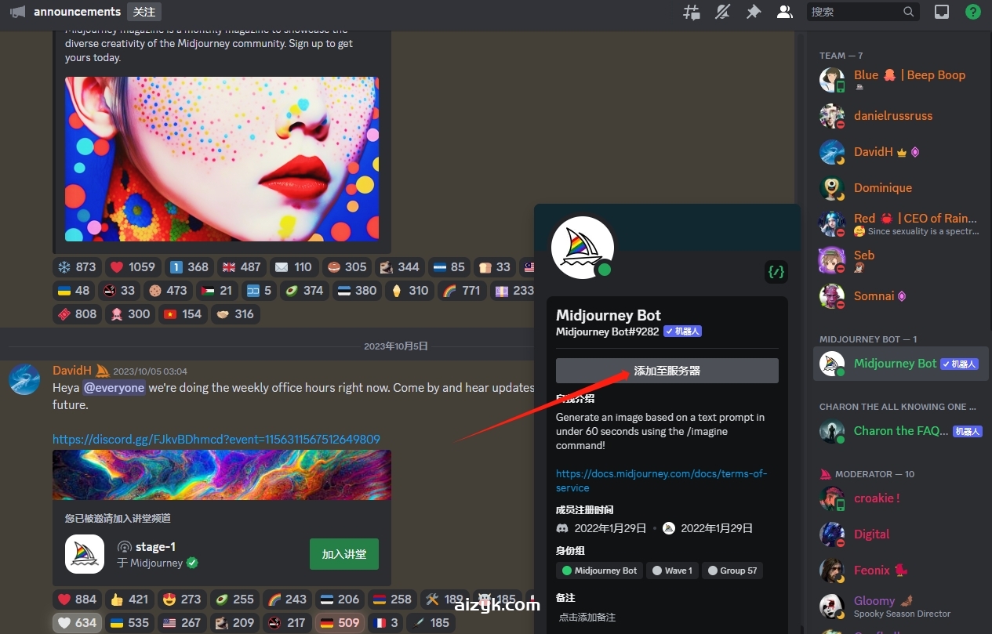
Task: Open the threads icon in header
Action: pyautogui.click(x=691, y=12)
